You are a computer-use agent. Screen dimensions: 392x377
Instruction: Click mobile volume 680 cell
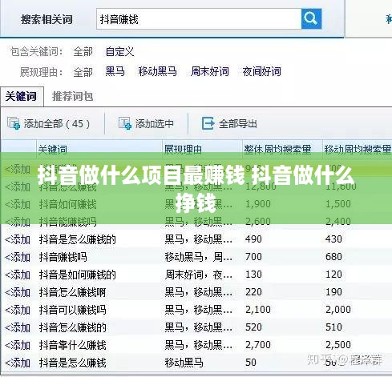pyautogui.click(x=333, y=257)
